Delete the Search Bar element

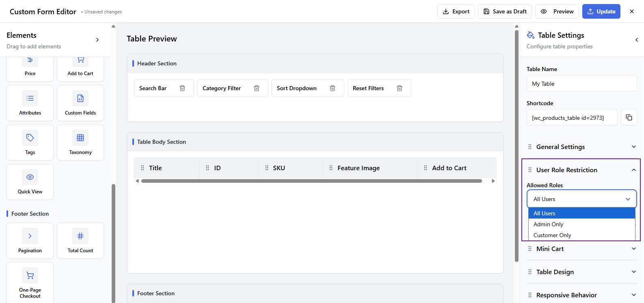coord(182,88)
